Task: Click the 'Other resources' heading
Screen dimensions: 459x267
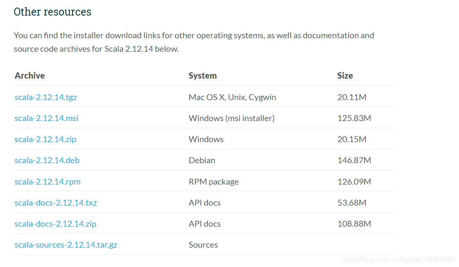Action: point(52,12)
